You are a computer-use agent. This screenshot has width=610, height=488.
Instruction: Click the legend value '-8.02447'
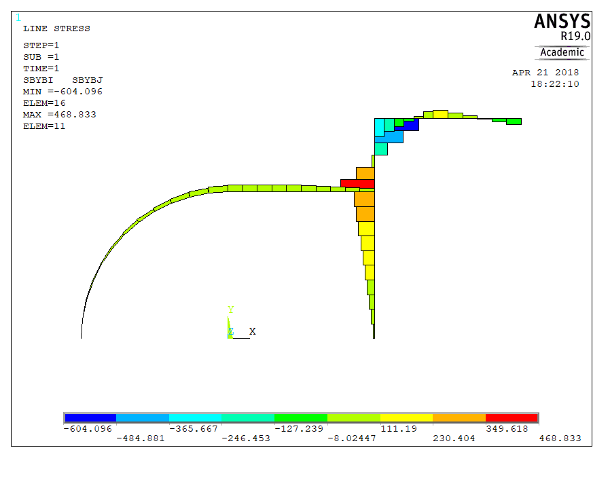[x=352, y=438]
